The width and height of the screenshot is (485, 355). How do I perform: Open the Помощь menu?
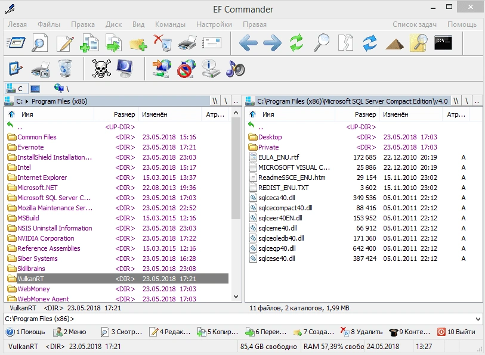462,24
